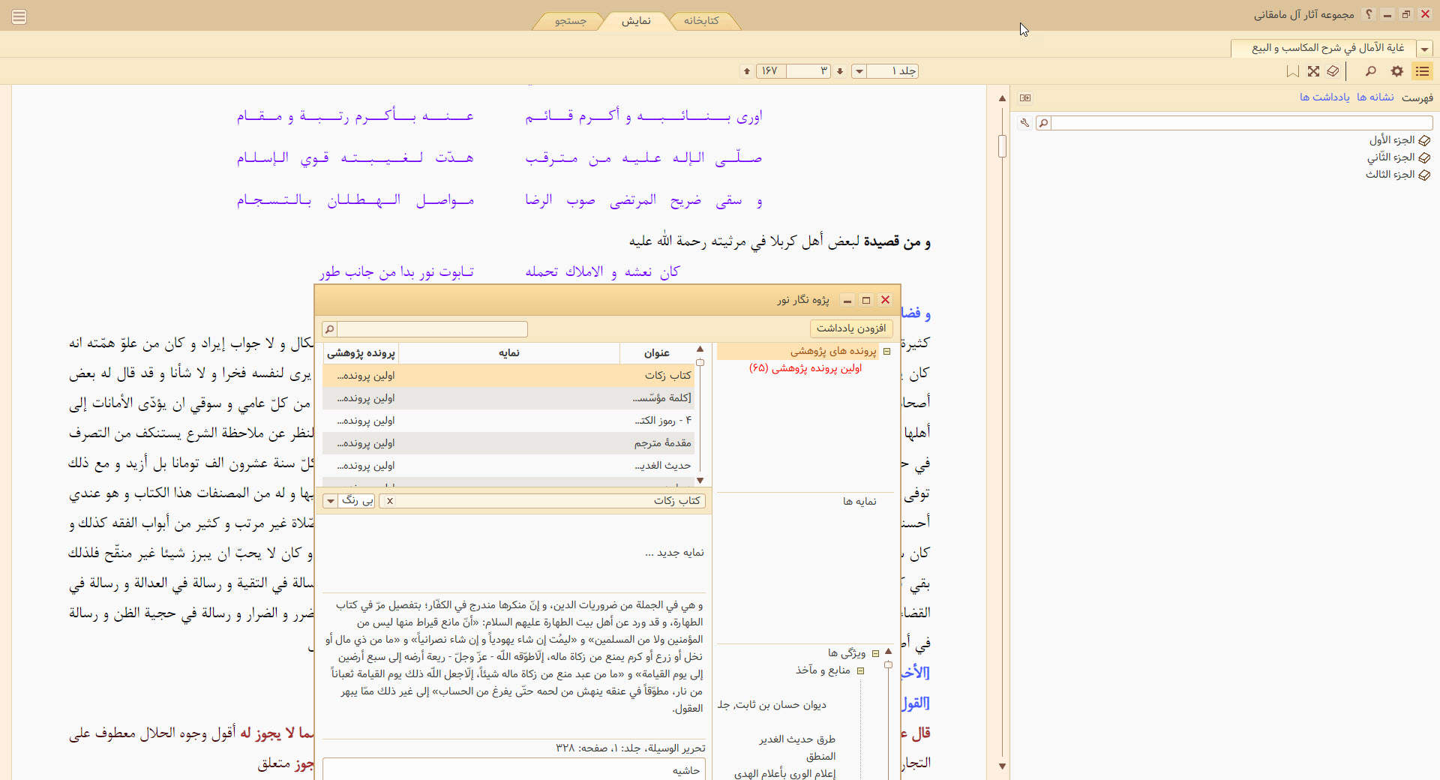Image resolution: width=1440 pixels, height=780 pixels.
Task: Click the help question mark icon
Action: (x=1369, y=14)
